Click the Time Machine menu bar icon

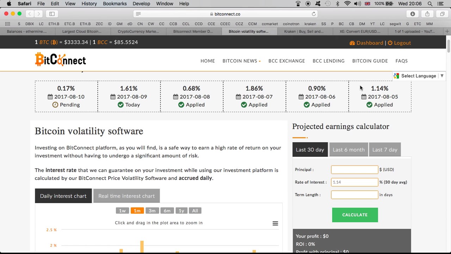coord(328,4)
